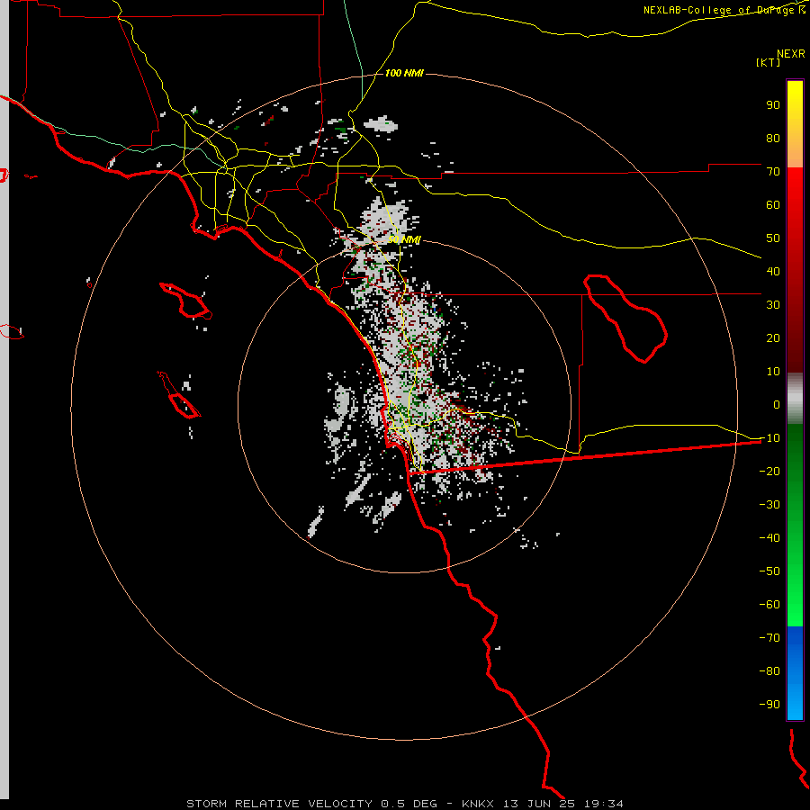This screenshot has width=810, height=810.
Task: Select the -70 knot scale label
Action: 769,638
